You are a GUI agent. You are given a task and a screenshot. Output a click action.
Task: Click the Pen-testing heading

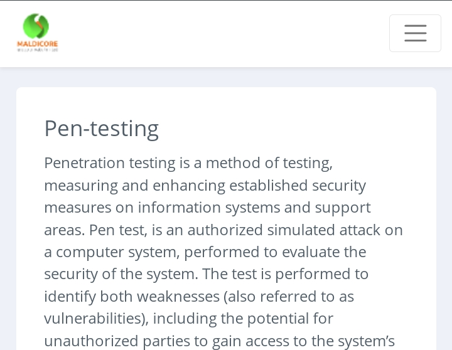tap(101, 129)
